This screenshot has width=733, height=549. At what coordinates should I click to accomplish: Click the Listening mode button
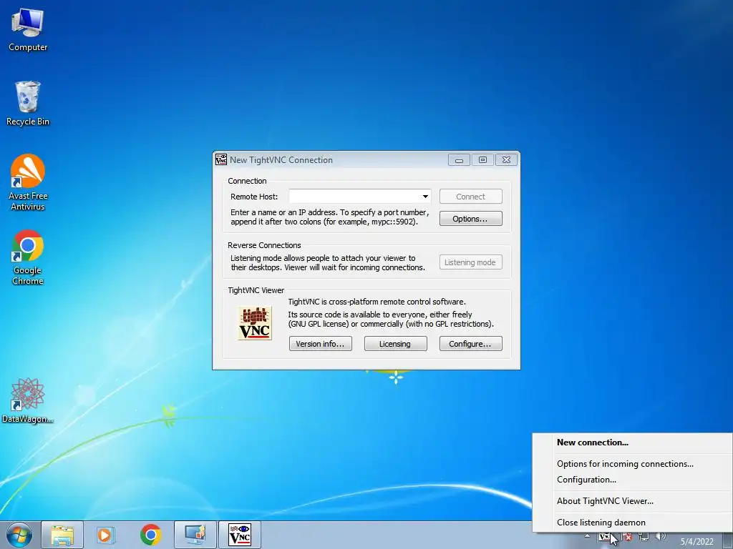471,262
